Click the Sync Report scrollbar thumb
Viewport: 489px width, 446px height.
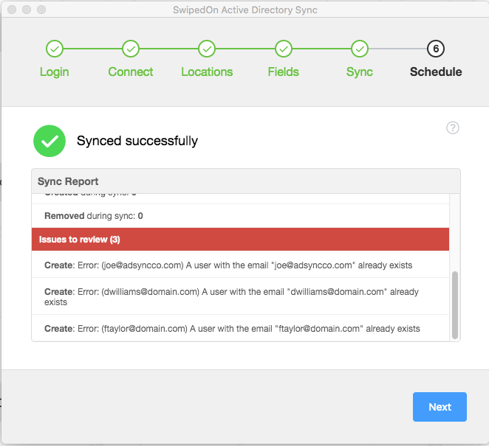[x=455, y=304]
